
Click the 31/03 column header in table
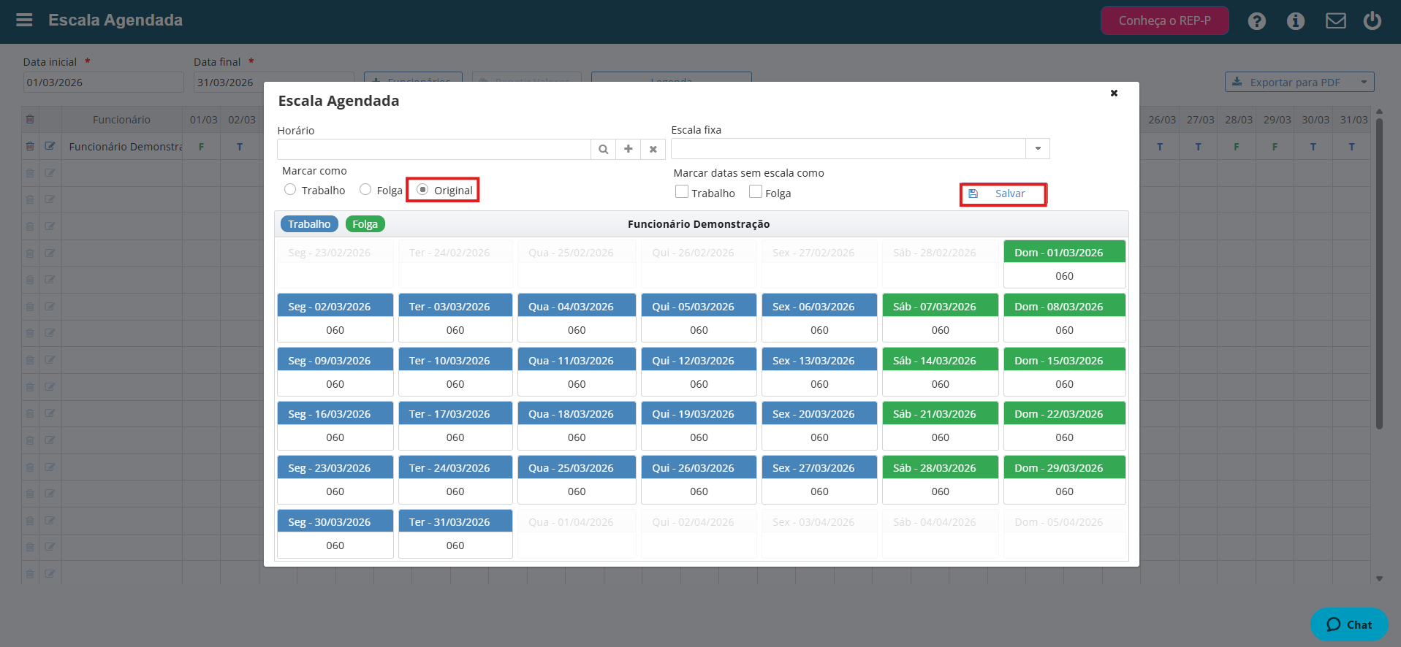click(1353, 120)
